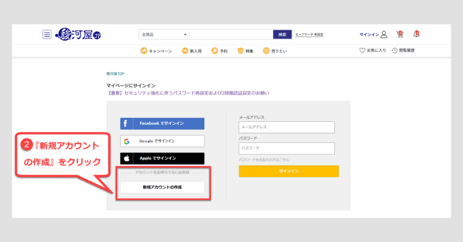Viewport: 463px width, 242px height.
Task: Open the 新入荷 menu item
Action: click(192, 51)
